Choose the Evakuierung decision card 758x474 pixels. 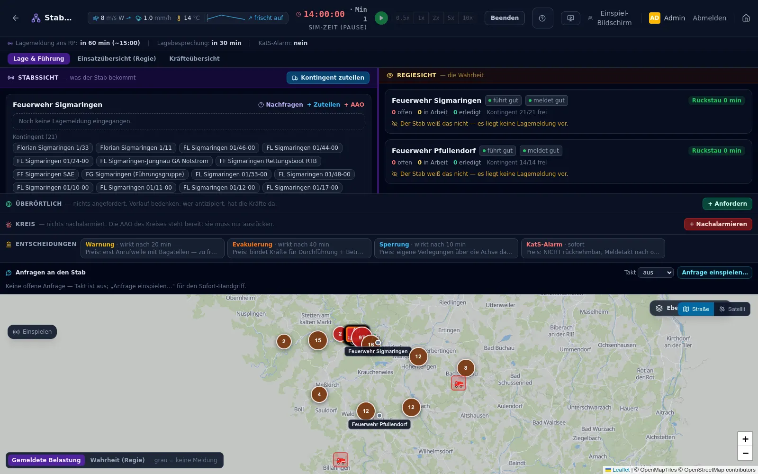click(x=299, y=248)
